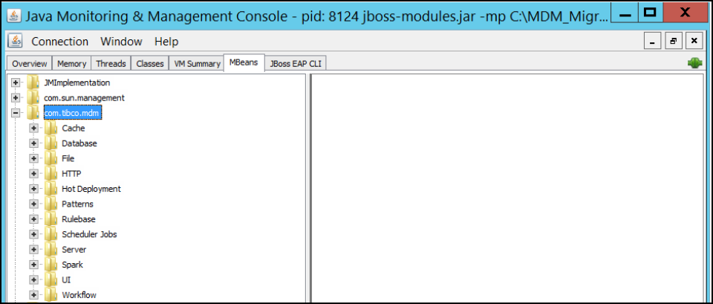
Task: Select the Spark tree label
Action: [72, 265]
